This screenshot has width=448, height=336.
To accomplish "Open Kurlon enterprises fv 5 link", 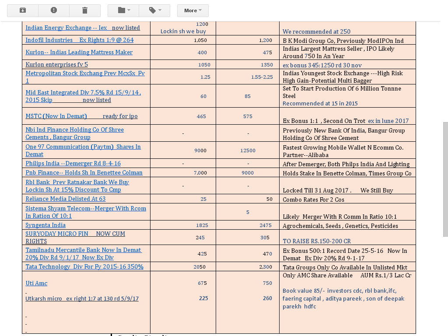I will point(56,65).
